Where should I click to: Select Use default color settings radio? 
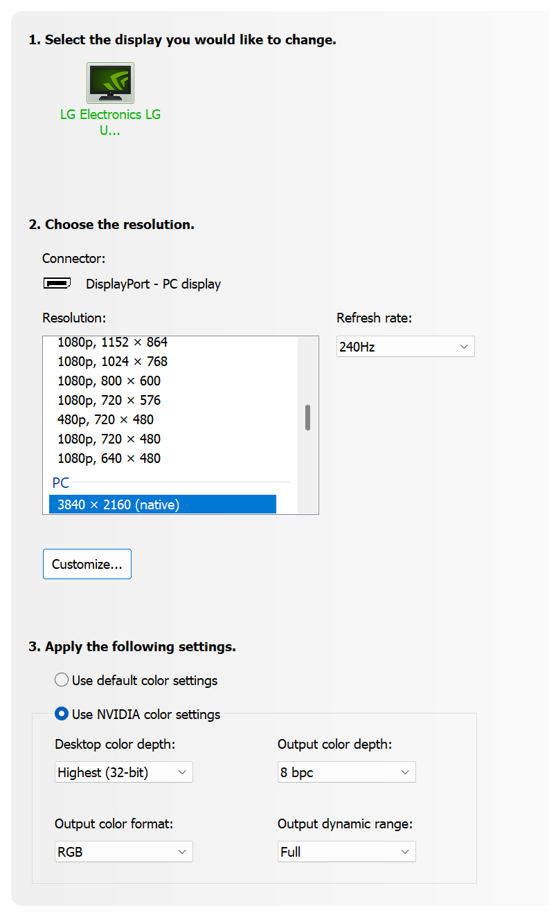point(62,680)
